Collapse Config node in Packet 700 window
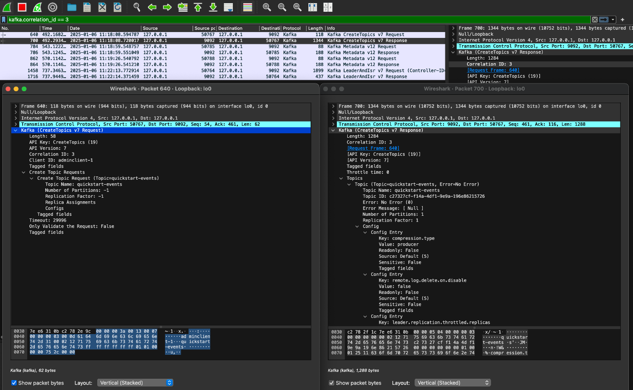This screenshot has width=633, height=390. [x=358, y=226]
